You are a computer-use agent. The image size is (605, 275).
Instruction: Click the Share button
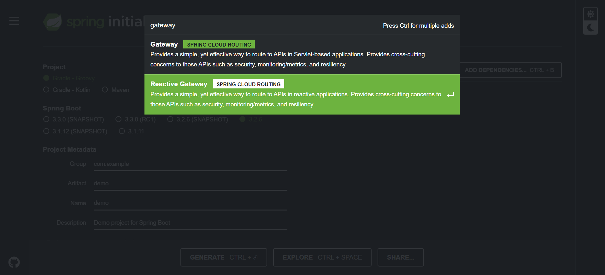[401, 257]
